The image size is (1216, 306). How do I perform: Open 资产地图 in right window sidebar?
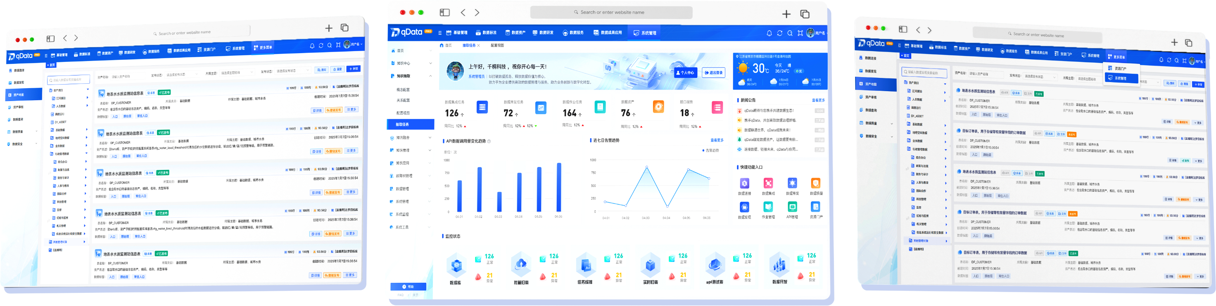pyautogui.click(x=876, y=85)
